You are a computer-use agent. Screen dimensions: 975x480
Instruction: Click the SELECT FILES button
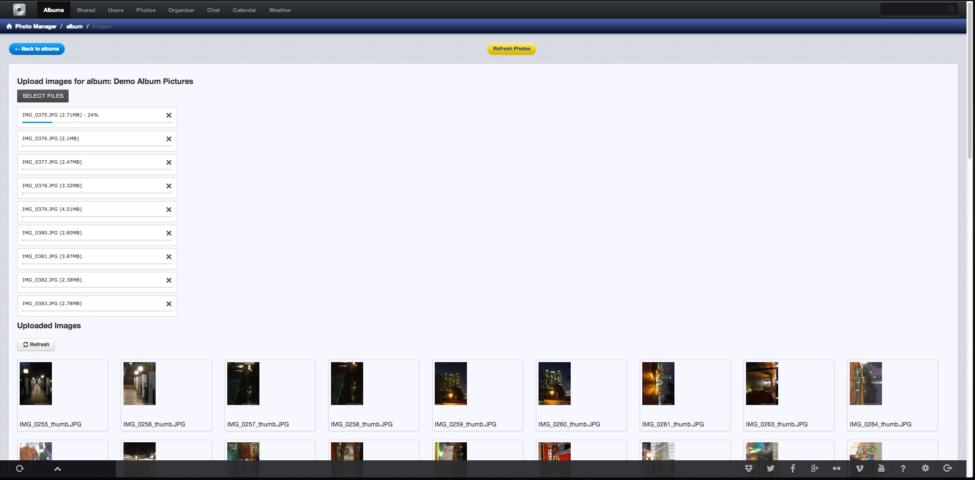tap(43, 96)
